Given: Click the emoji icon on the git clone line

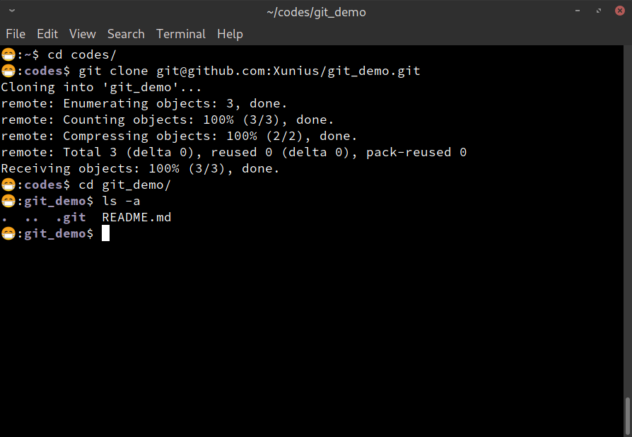Looking at the screenshot, I should [8, 71].
